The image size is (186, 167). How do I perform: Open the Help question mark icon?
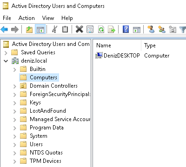click(126, 29)
